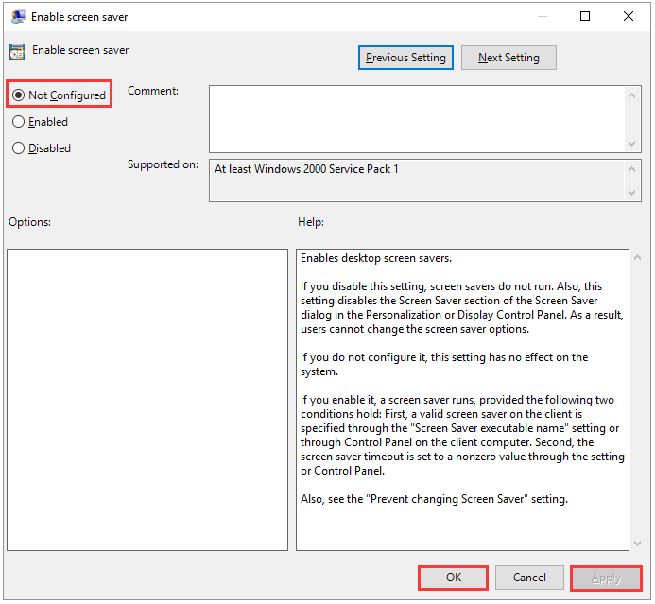Click the 'Help:' label
655x604 pixels.
(x=311, y=222)
